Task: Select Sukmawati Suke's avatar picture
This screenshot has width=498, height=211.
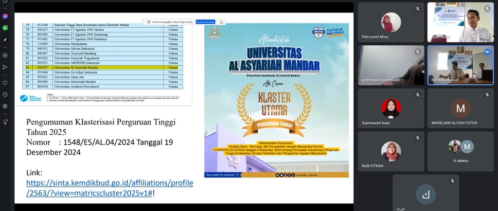Action: tap(391, 108)
